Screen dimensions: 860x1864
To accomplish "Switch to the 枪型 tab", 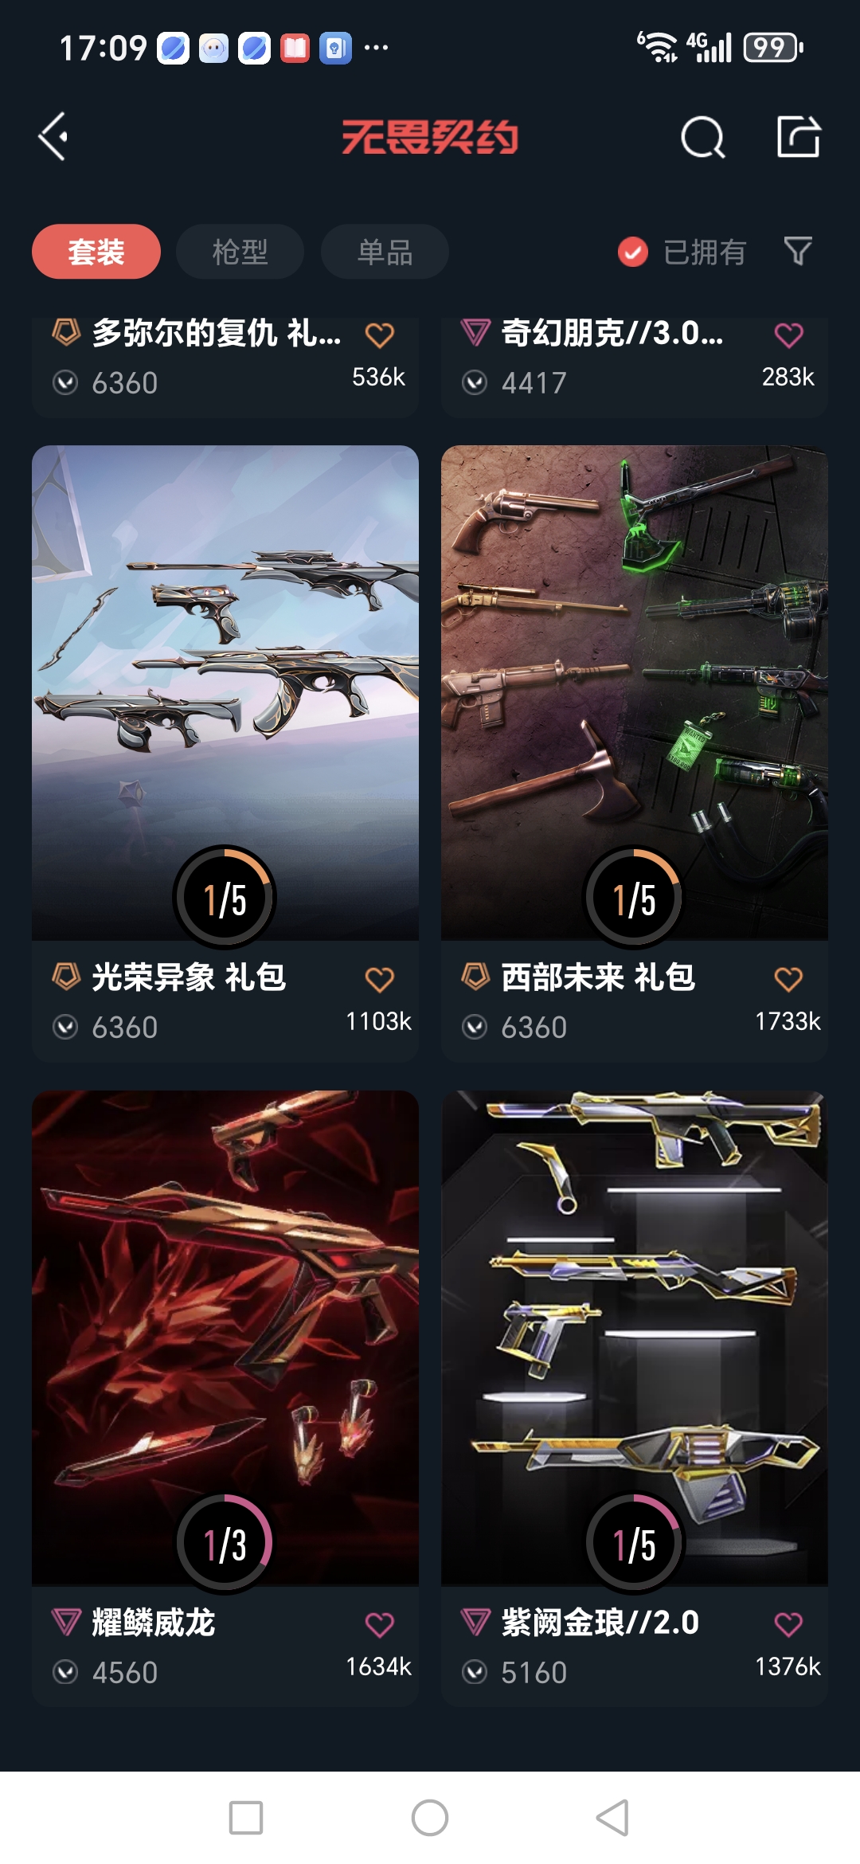I will [x=240, y=252].
